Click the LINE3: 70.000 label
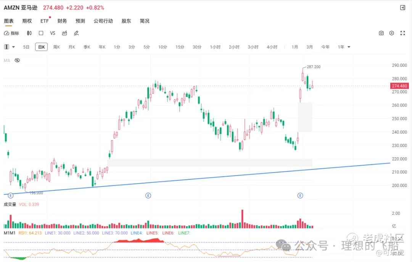The width and height of the screenshot is (412, 262). point(115,233)
